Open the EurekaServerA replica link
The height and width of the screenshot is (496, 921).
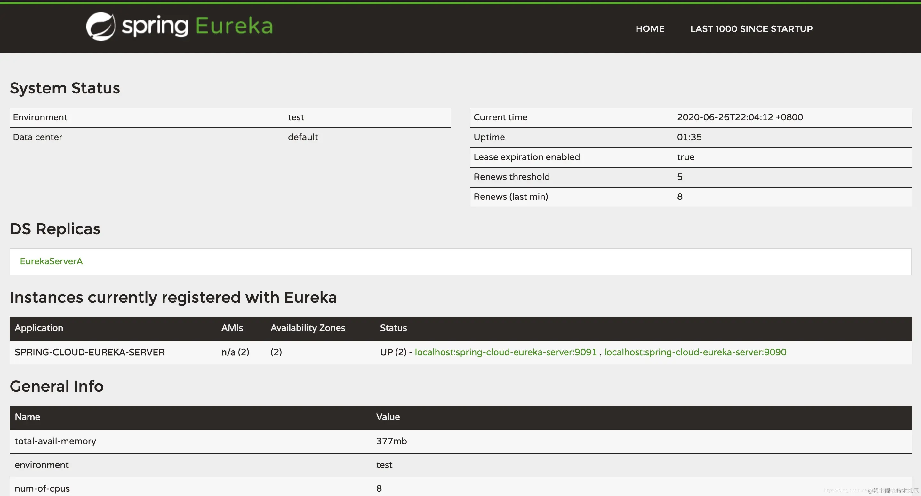(x=51, y=261)
